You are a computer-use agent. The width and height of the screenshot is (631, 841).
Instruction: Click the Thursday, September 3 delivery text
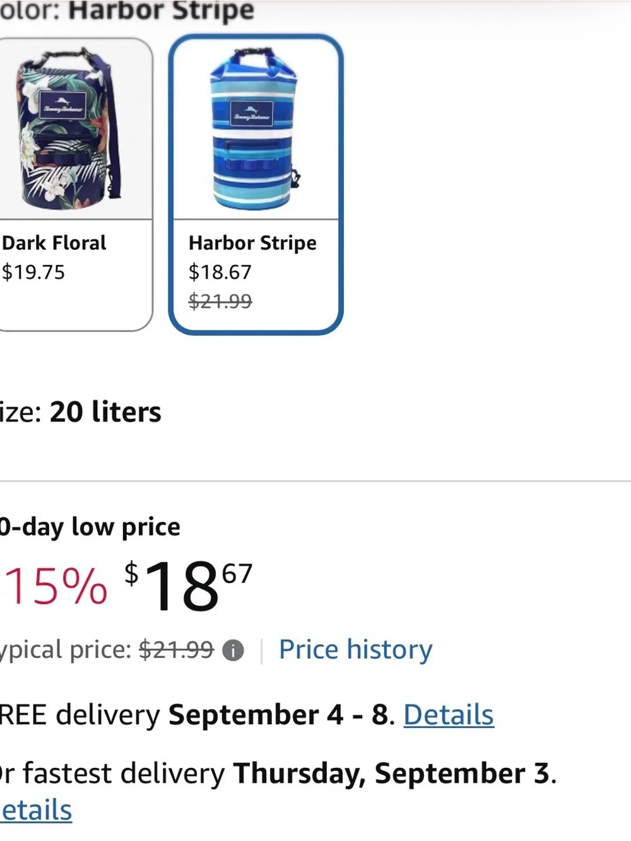tap(392, 773)
